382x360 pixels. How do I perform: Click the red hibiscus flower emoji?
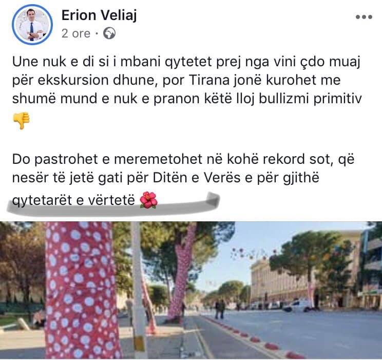point(148,200)
